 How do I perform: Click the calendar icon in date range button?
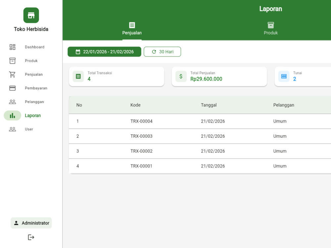click(78, 52)
